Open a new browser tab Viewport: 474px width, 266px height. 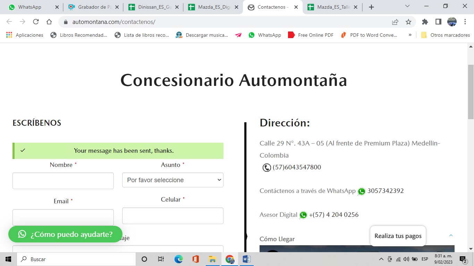pyautogui.click(x=371, y=7)
